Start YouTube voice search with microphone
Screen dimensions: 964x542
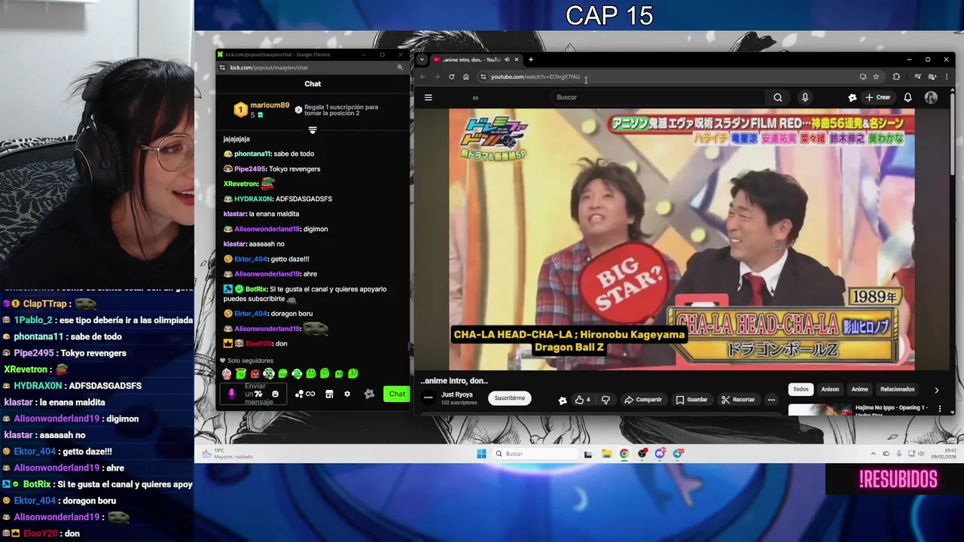[x=804, y=97]
